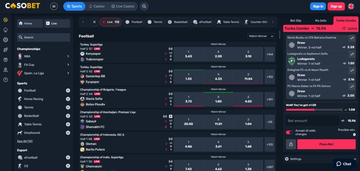
Task: Click the See All (14) sports link
Action: (25, 141)
